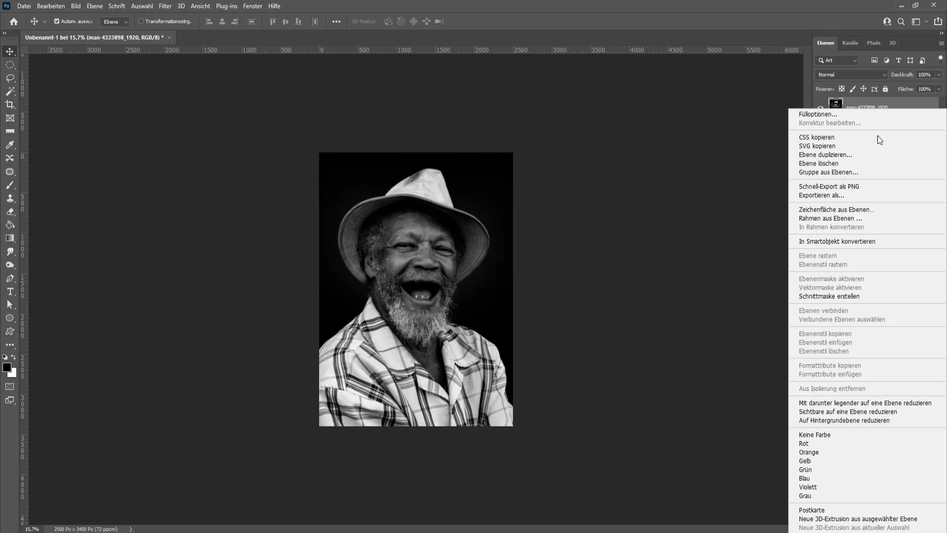
Task: Choose Ebene duplizieren... from context menu
Action: tap(825, 154)
